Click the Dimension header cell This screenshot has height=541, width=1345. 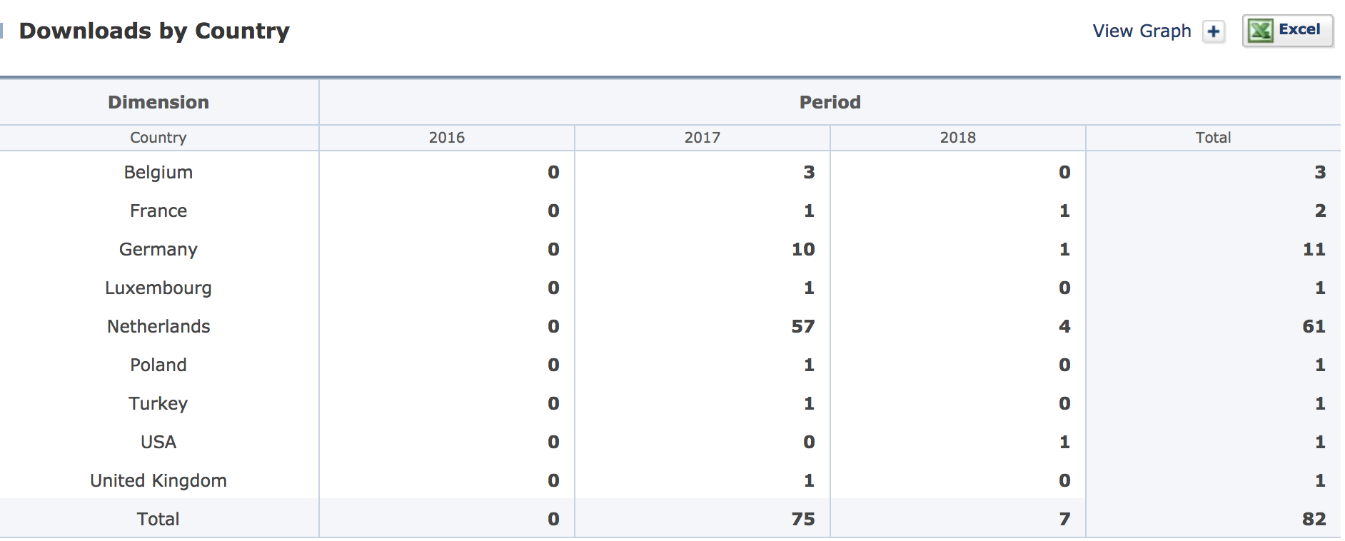click(158, 102)
